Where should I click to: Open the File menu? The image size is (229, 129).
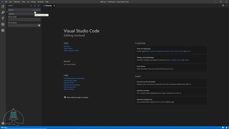[x=6, y=2]
